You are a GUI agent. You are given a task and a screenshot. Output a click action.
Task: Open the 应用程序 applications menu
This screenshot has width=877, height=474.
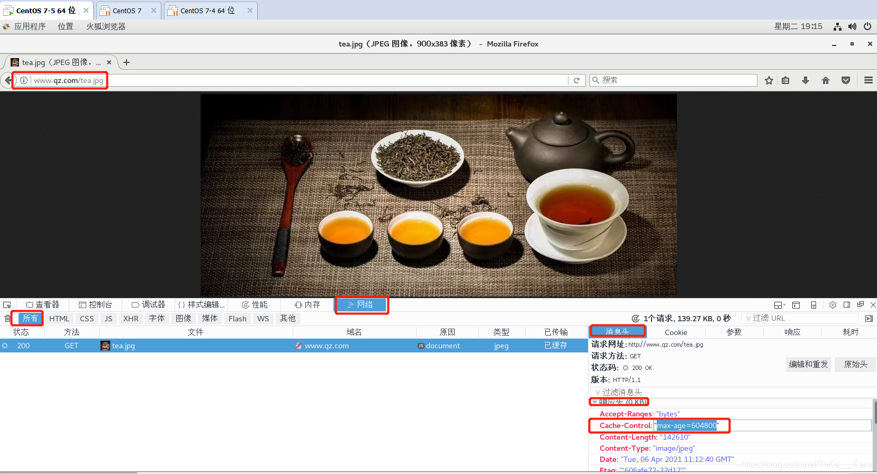pos(30,26)
